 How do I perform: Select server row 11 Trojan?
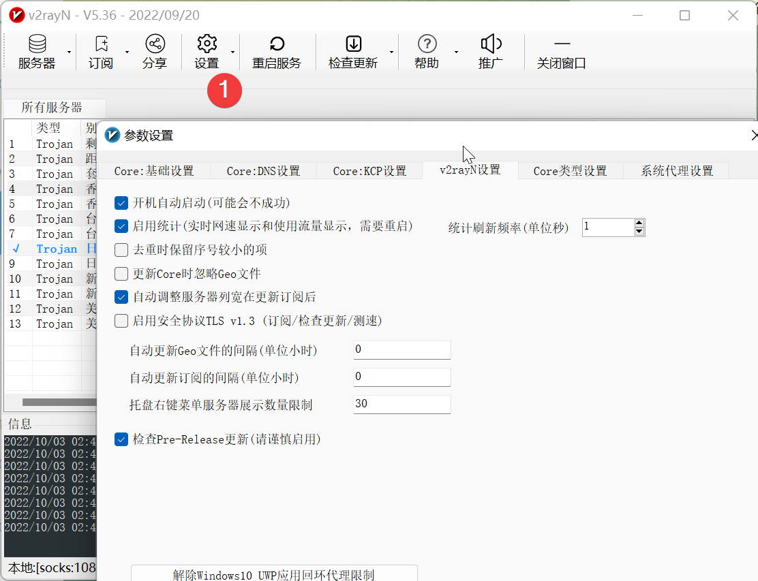[50, 294]
